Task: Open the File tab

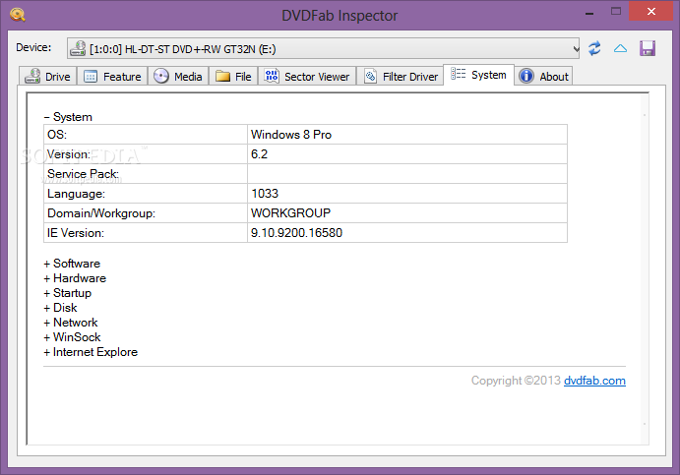Action: [233, 77]
